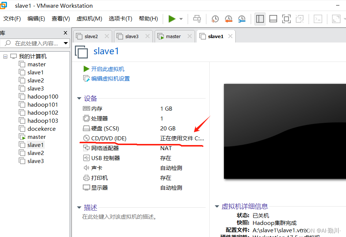Select the running master VM in library tree

37,137
